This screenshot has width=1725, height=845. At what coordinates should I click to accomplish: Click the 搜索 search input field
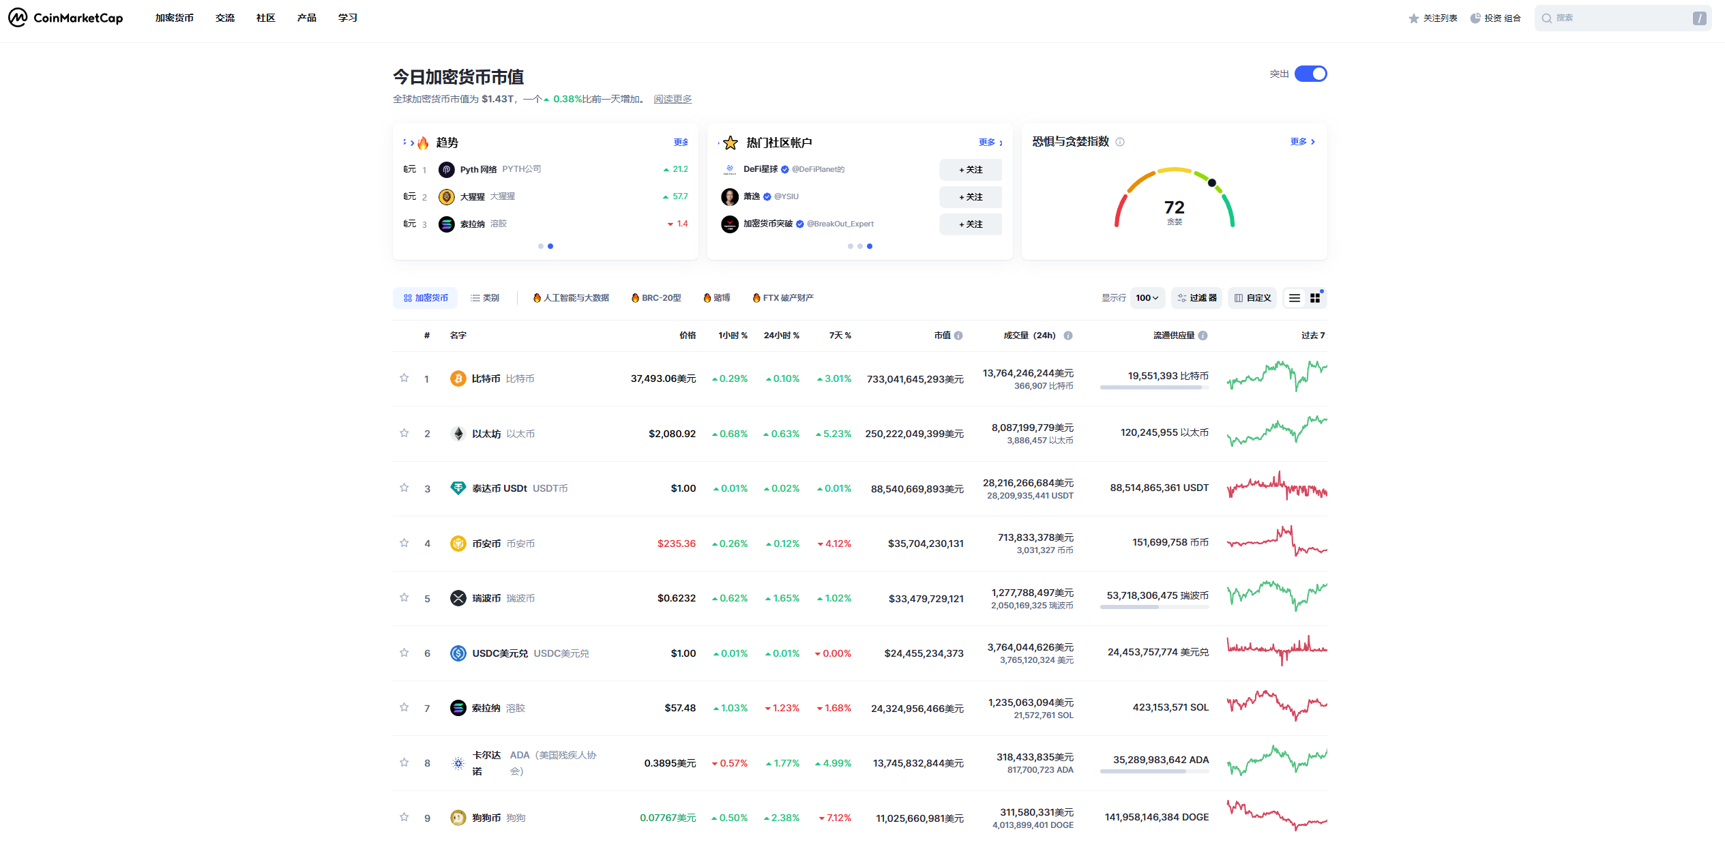[1623, 18]
